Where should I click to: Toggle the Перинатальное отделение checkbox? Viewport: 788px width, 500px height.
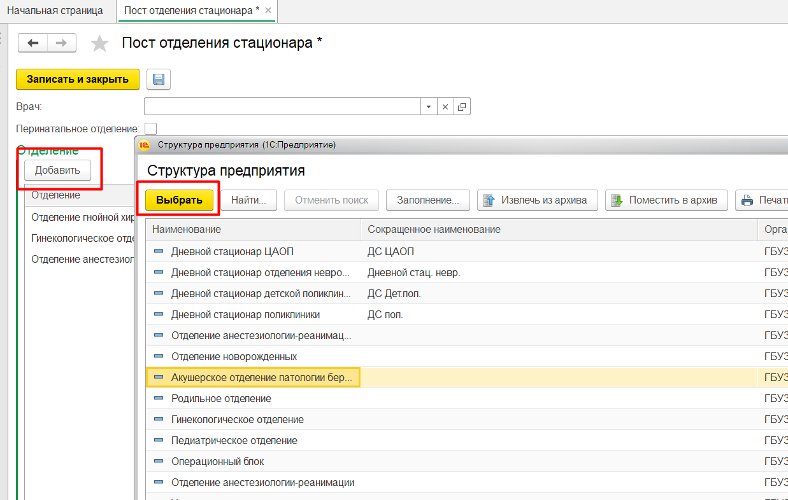(151, 128)
